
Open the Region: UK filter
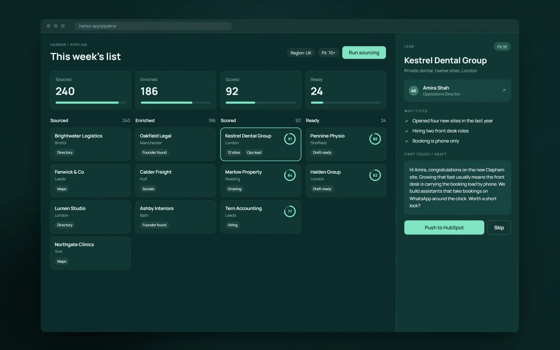coord(301,53)
